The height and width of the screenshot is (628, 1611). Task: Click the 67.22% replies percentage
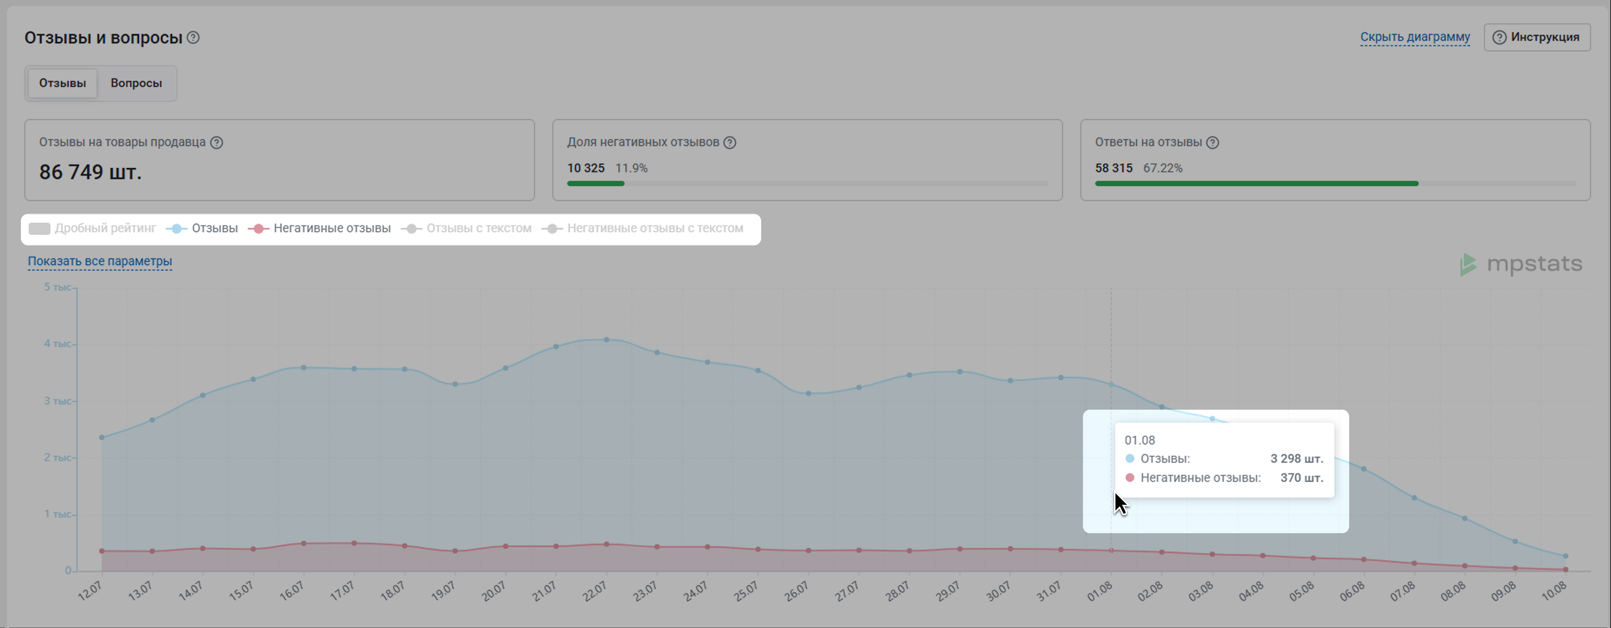click(x=1163, y=168)
